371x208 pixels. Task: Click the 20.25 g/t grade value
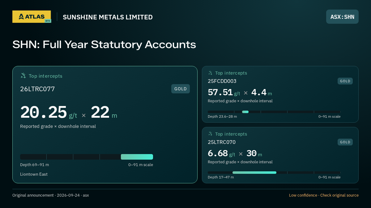[x=49, y=112]
